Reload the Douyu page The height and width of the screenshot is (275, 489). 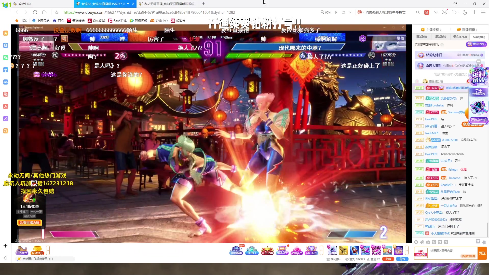click(35, 12)
